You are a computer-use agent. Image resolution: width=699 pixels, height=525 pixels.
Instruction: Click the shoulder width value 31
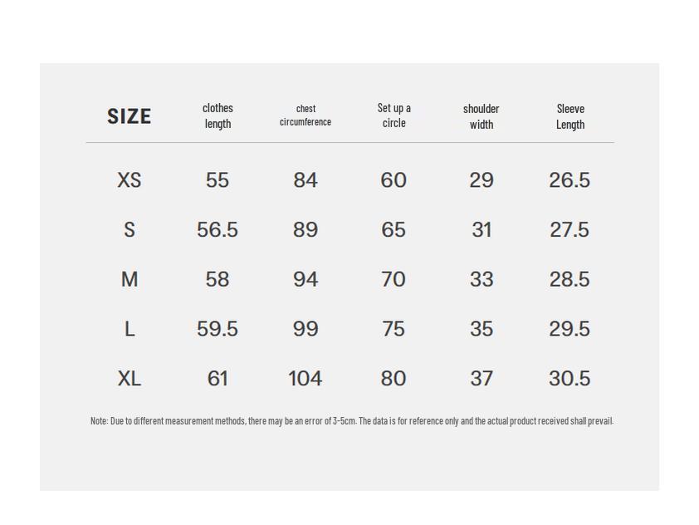(481, 230)
